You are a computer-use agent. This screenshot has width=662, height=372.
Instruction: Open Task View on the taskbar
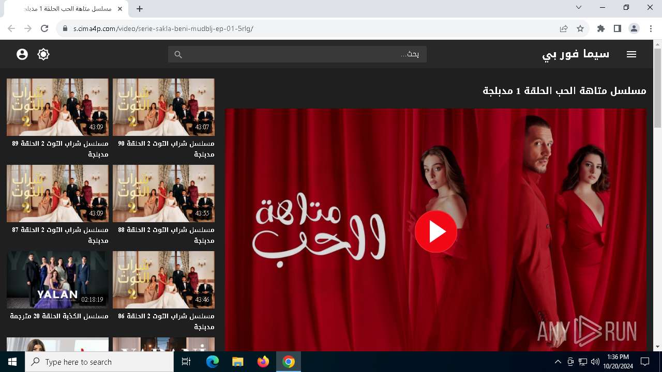coord(186,362)
